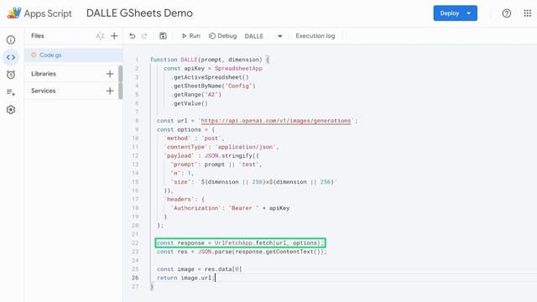Run the selected function
The height and width of the screenshot is (302, 537).
pos(190,36)
